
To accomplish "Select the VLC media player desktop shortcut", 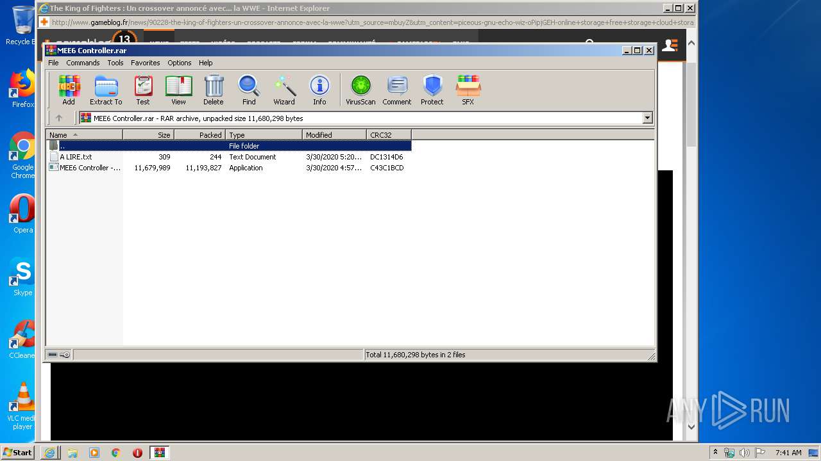I will pyautogui.click(x=22, y=405).
